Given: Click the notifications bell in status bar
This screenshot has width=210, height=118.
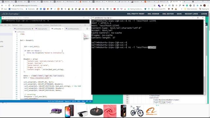Looking at the screenshot, I should pos(90,101).
